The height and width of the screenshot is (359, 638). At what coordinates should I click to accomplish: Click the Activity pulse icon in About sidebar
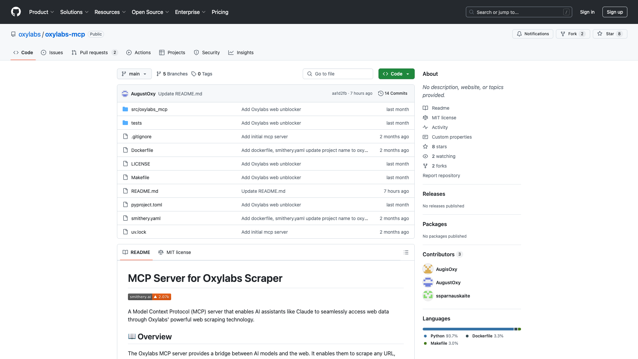point(426,127)
